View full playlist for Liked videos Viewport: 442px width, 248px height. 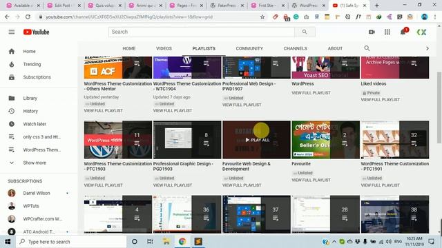pyautogui.click(x=381, y=100)
